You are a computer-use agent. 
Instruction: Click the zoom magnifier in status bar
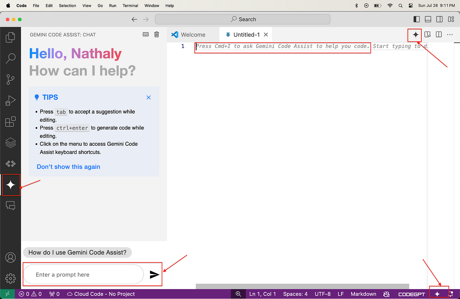pyautogui.click(x=238, y=294)
